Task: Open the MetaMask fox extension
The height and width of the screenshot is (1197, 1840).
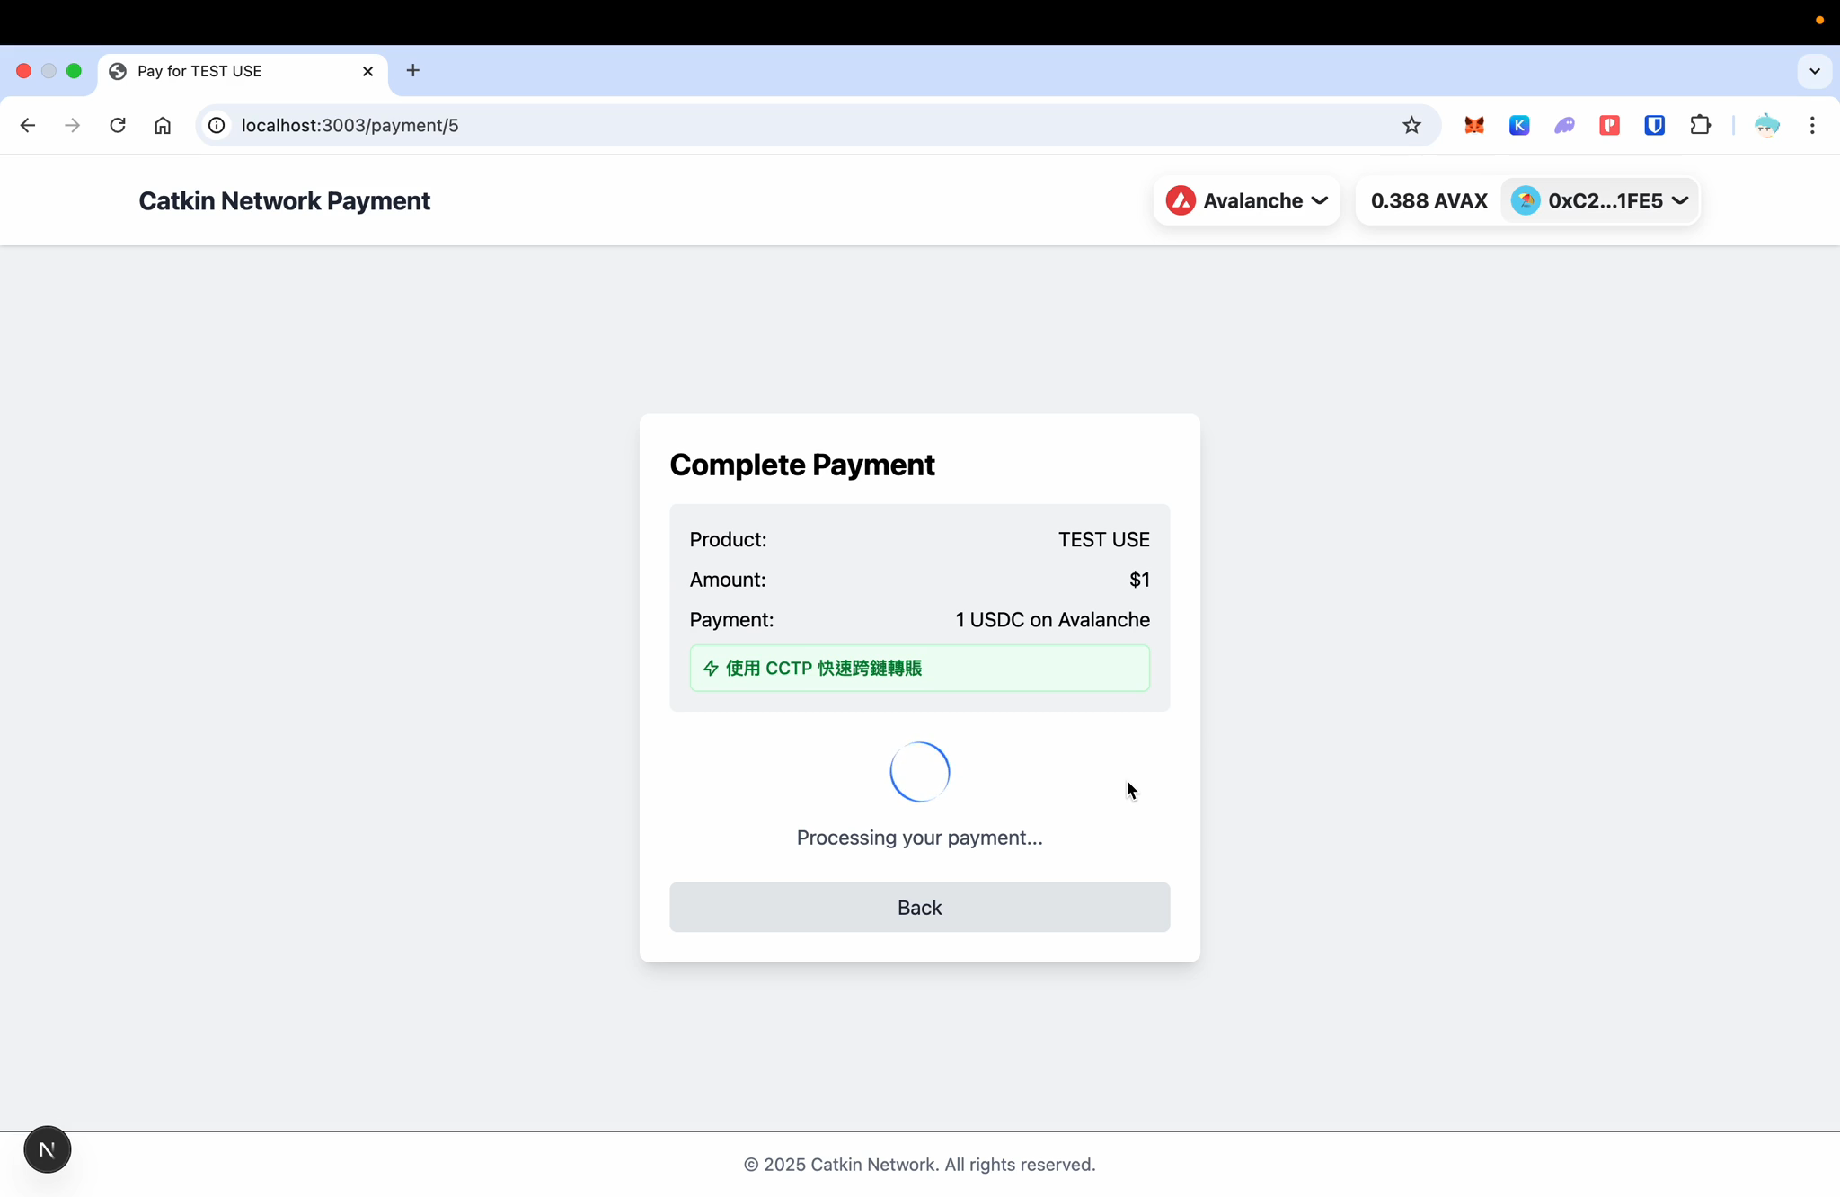Action: [1474, 125]
